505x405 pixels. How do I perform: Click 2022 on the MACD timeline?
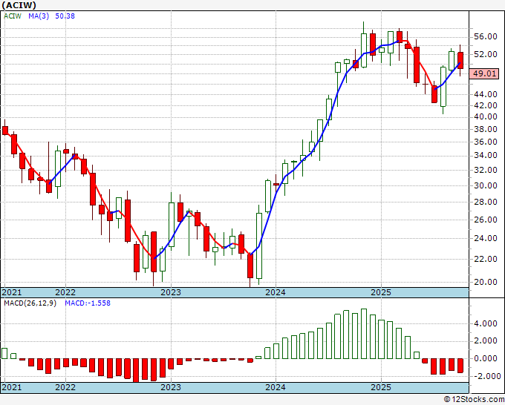(x=65, y=387)
